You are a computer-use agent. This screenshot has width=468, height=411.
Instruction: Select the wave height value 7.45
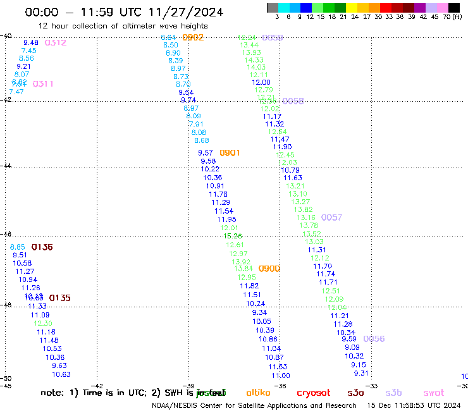pos(28,51)
